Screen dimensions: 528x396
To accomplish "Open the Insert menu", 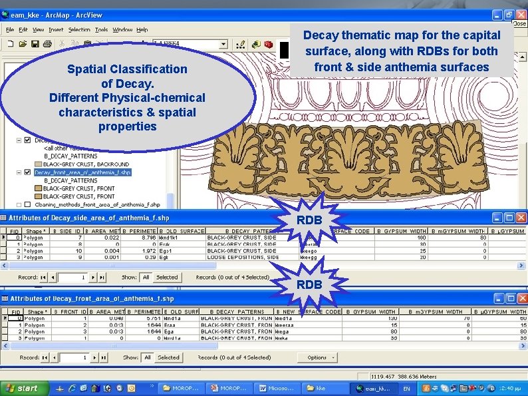I will click(x=56, y=30).
